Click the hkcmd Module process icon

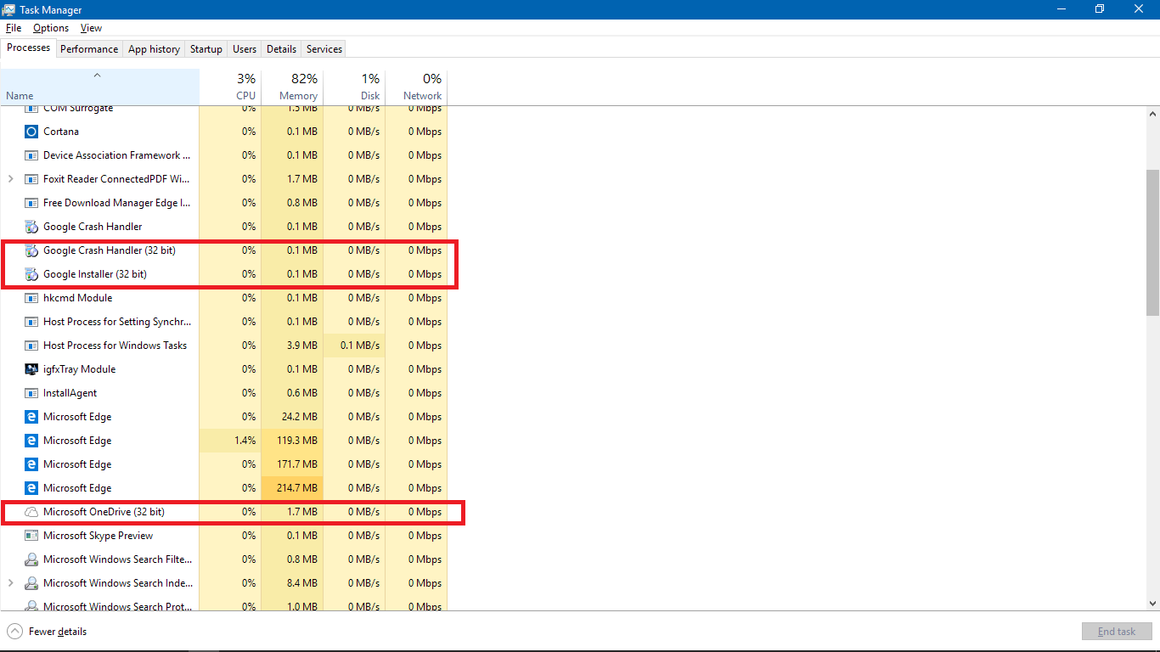point(31,298)
